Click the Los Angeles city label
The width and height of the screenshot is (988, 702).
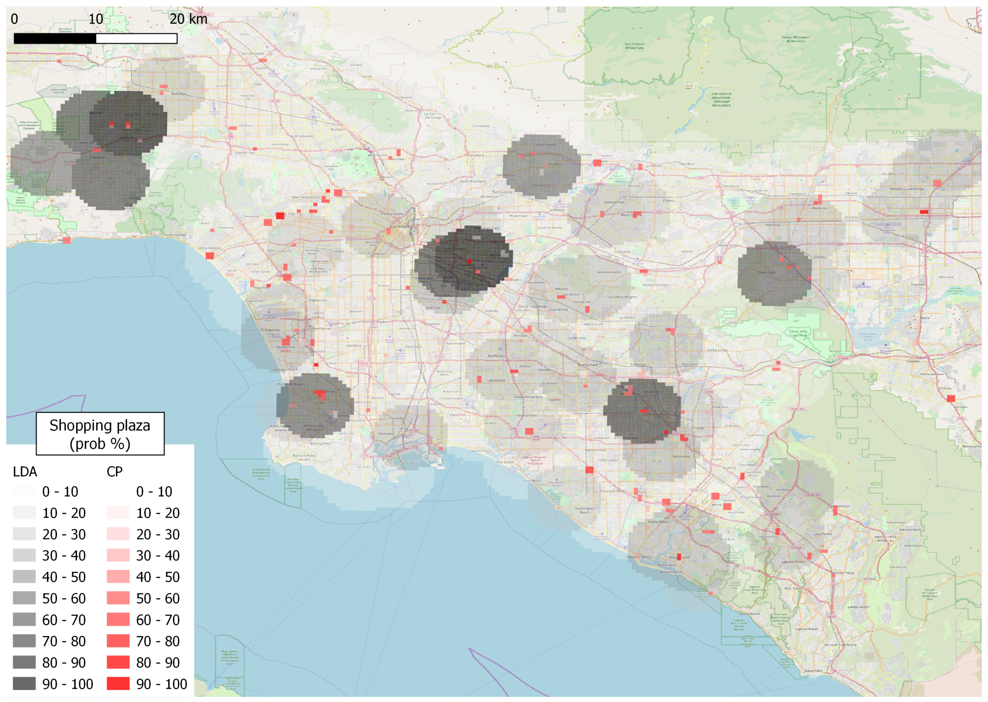coord(401,227)
